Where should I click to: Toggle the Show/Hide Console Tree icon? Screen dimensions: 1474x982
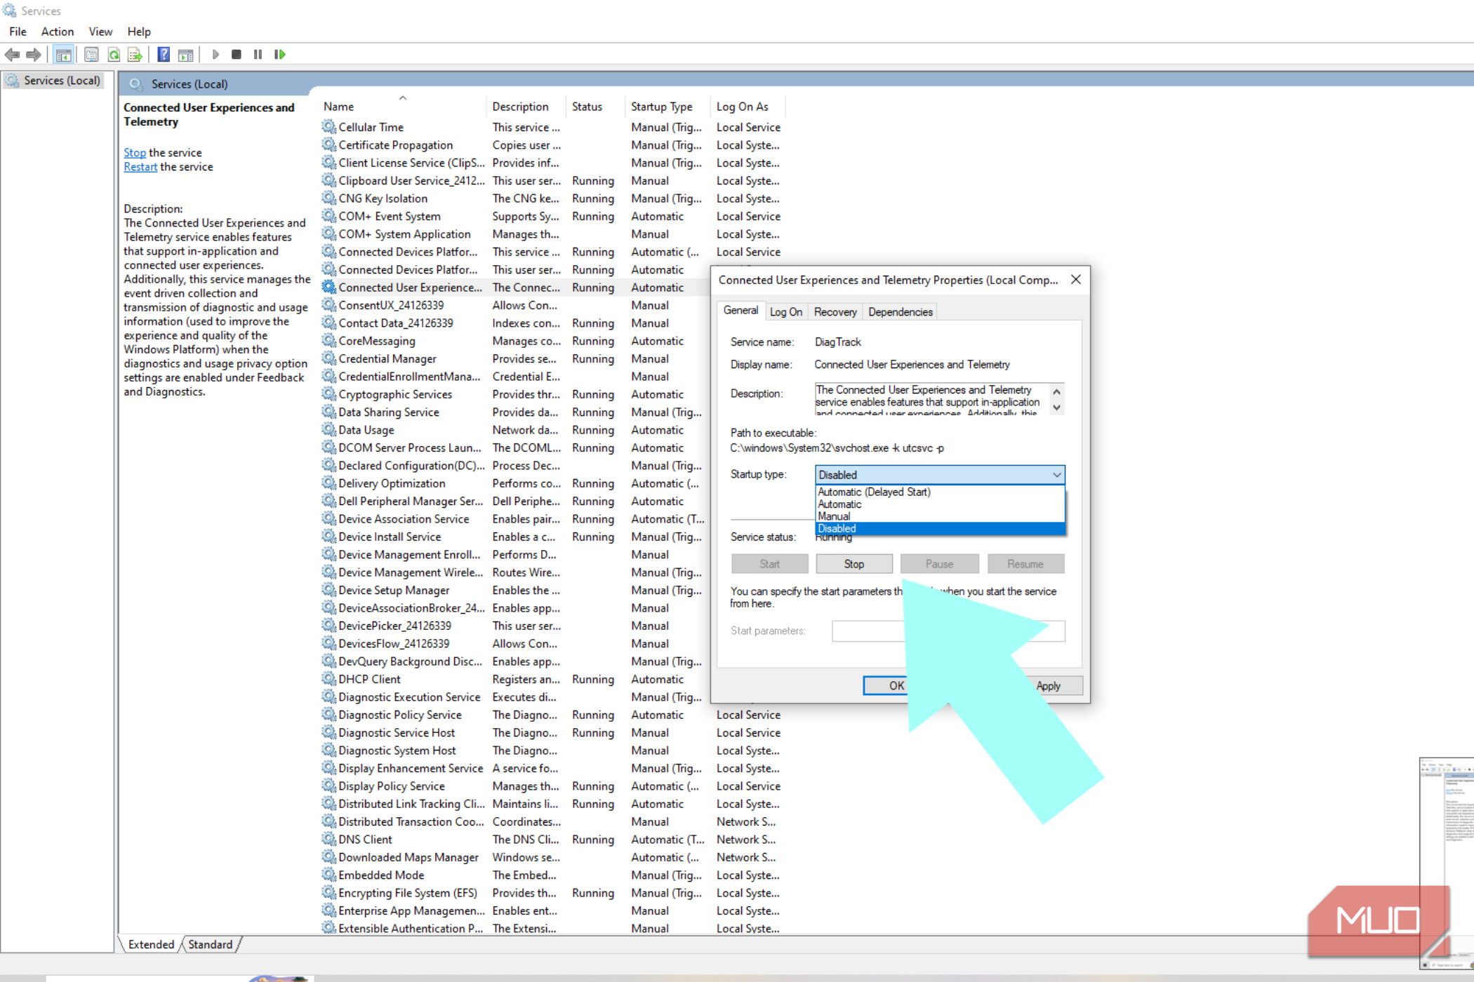(63, 55)
